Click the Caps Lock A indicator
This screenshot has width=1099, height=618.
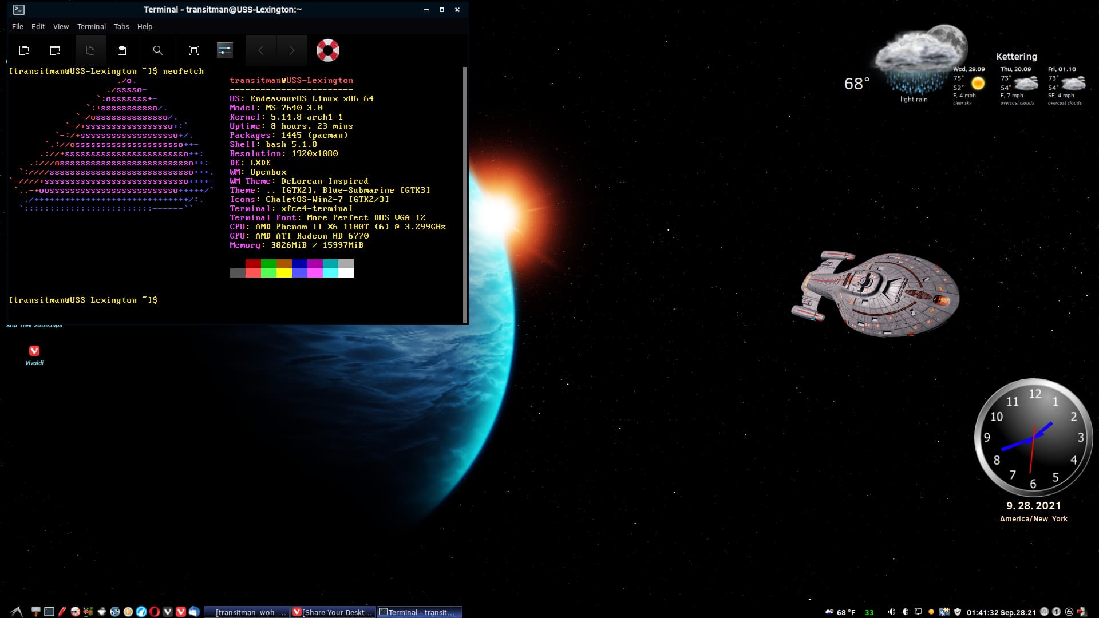point(1045,612)
